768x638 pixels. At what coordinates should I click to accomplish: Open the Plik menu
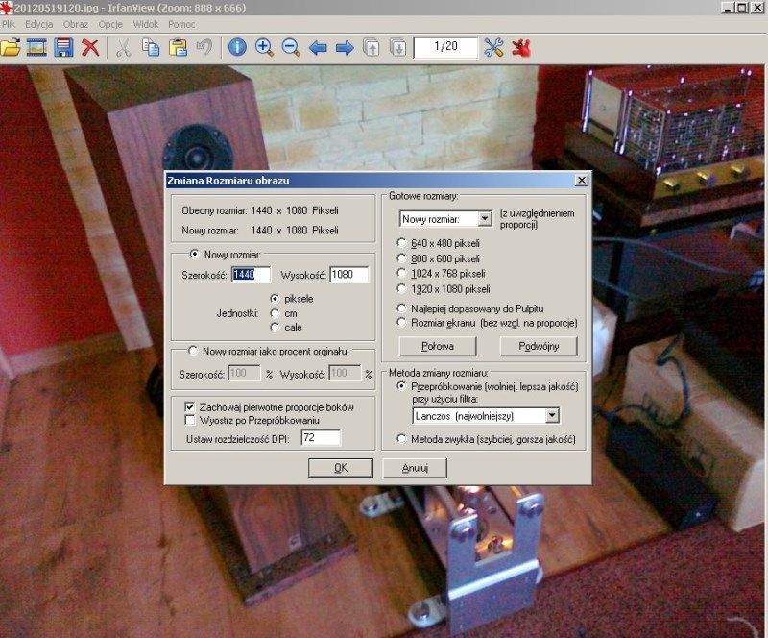(9, 24)
